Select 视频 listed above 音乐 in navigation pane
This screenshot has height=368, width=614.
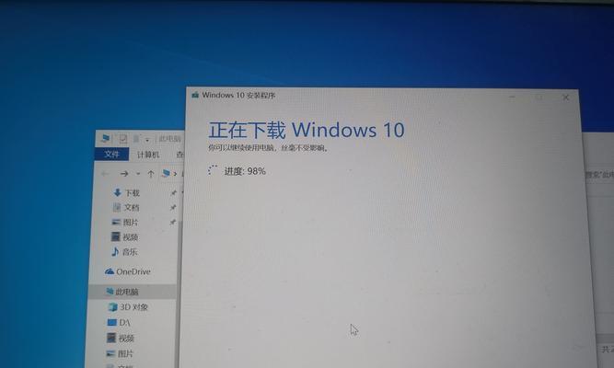coord(124,236)
